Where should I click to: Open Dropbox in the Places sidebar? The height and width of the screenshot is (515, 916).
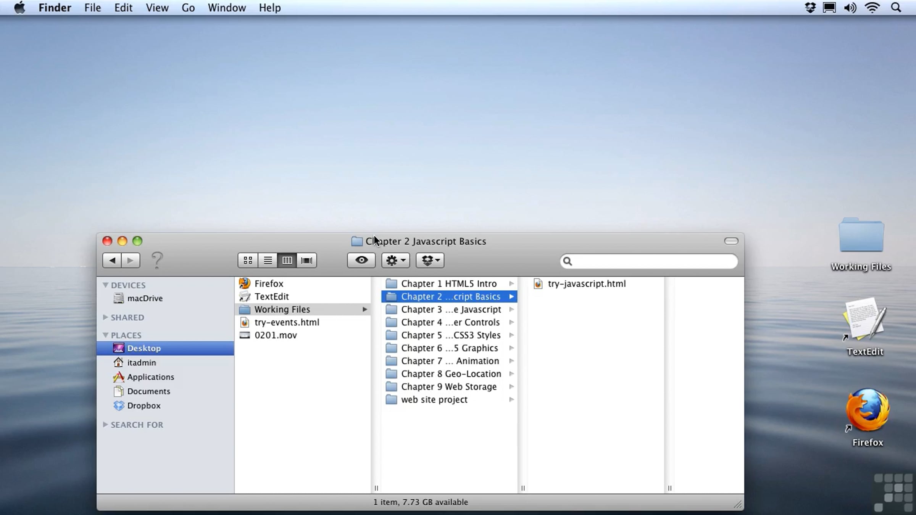point(144,406)
